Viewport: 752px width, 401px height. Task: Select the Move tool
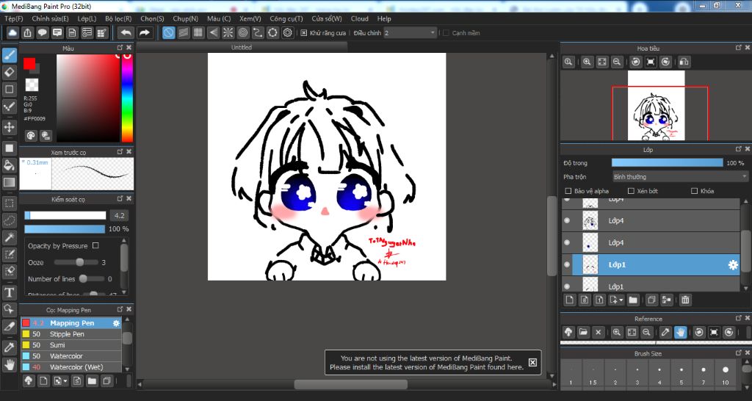(x=9, y=127)
